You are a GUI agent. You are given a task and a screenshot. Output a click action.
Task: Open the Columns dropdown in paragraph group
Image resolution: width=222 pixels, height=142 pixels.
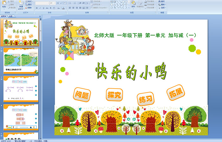(x=88, y=8)
